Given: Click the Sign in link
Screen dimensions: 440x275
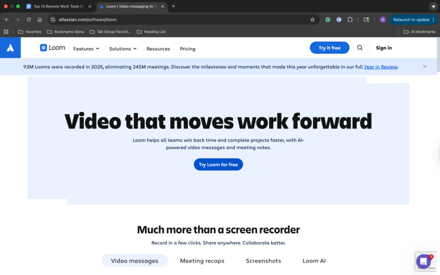Looking at the screenshot, I should (384, 48).
